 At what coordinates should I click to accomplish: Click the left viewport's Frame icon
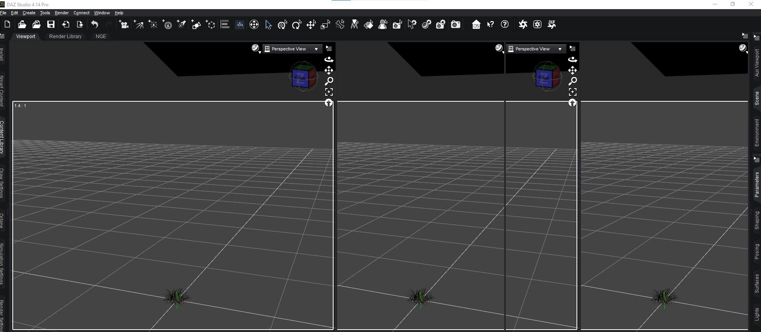pos(329,92)
